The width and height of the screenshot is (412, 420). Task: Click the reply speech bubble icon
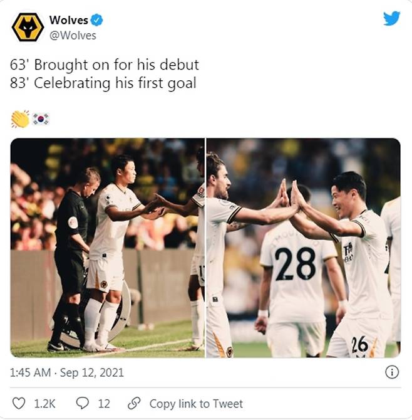point(82,404)
